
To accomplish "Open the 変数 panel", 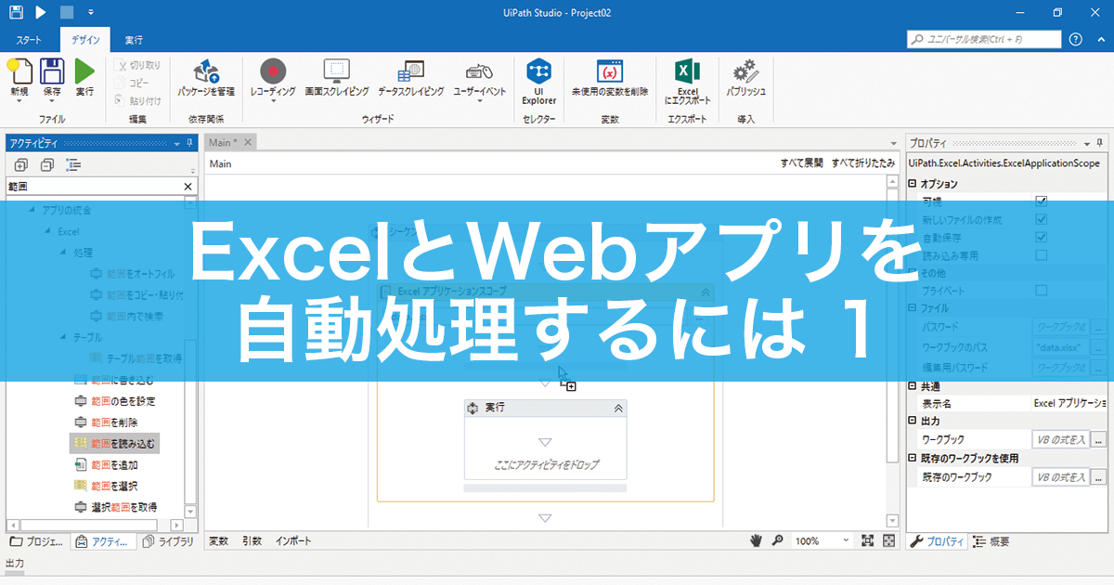I will point(218,540).
